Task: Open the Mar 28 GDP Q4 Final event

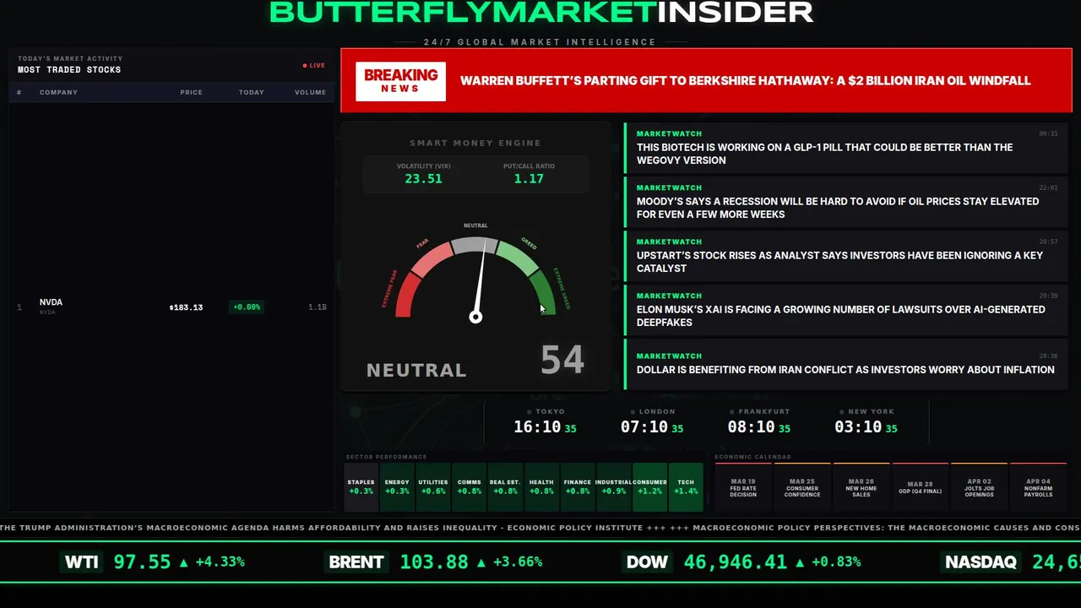Action: pos(921,487)
